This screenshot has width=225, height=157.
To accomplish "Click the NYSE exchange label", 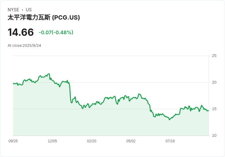I will (13, 10).
